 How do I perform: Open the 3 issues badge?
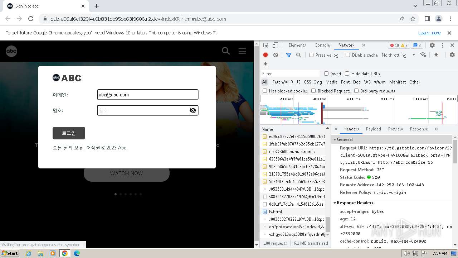click(x=417, y=45)
